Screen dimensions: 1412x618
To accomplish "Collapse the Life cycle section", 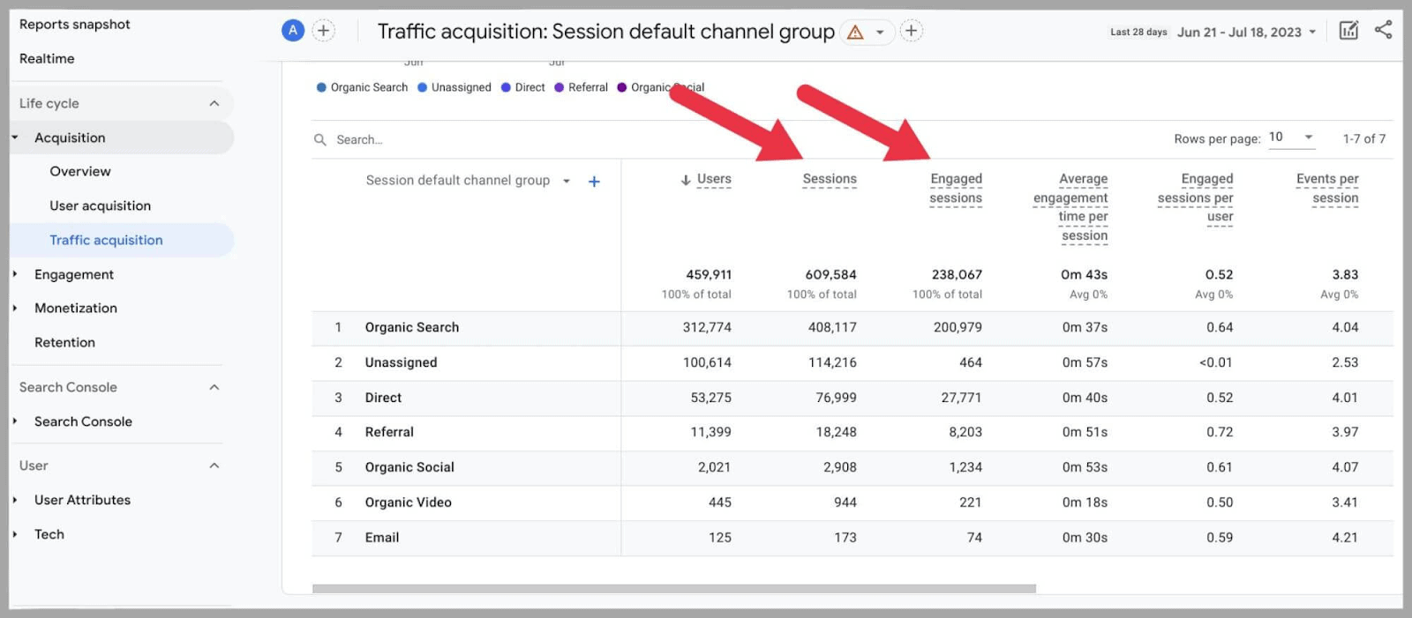I will tap(214, 103).
